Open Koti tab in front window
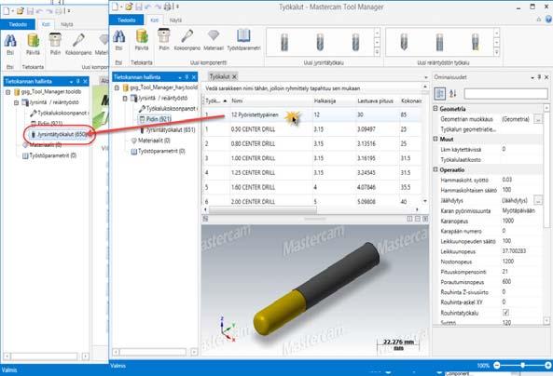553x376 pixels. click(155, 20)
